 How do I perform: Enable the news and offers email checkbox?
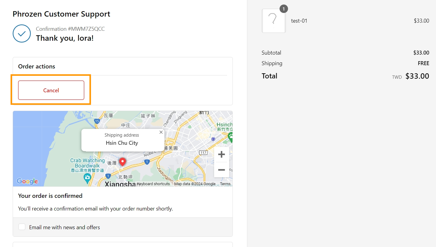[22, 227]
